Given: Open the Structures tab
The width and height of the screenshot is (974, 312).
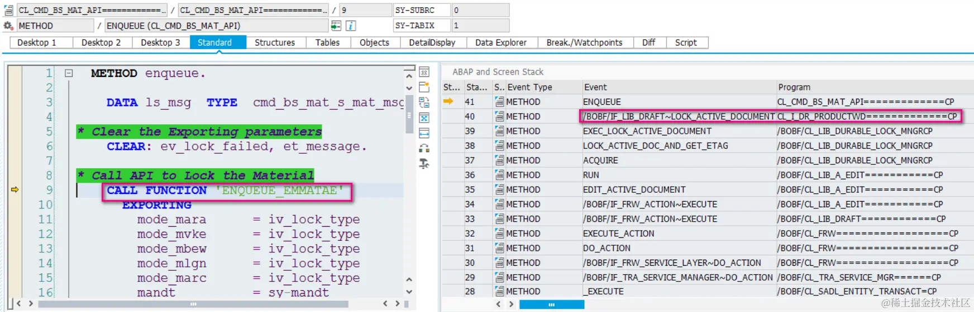Looking at the screenshot, I should 275,42.
